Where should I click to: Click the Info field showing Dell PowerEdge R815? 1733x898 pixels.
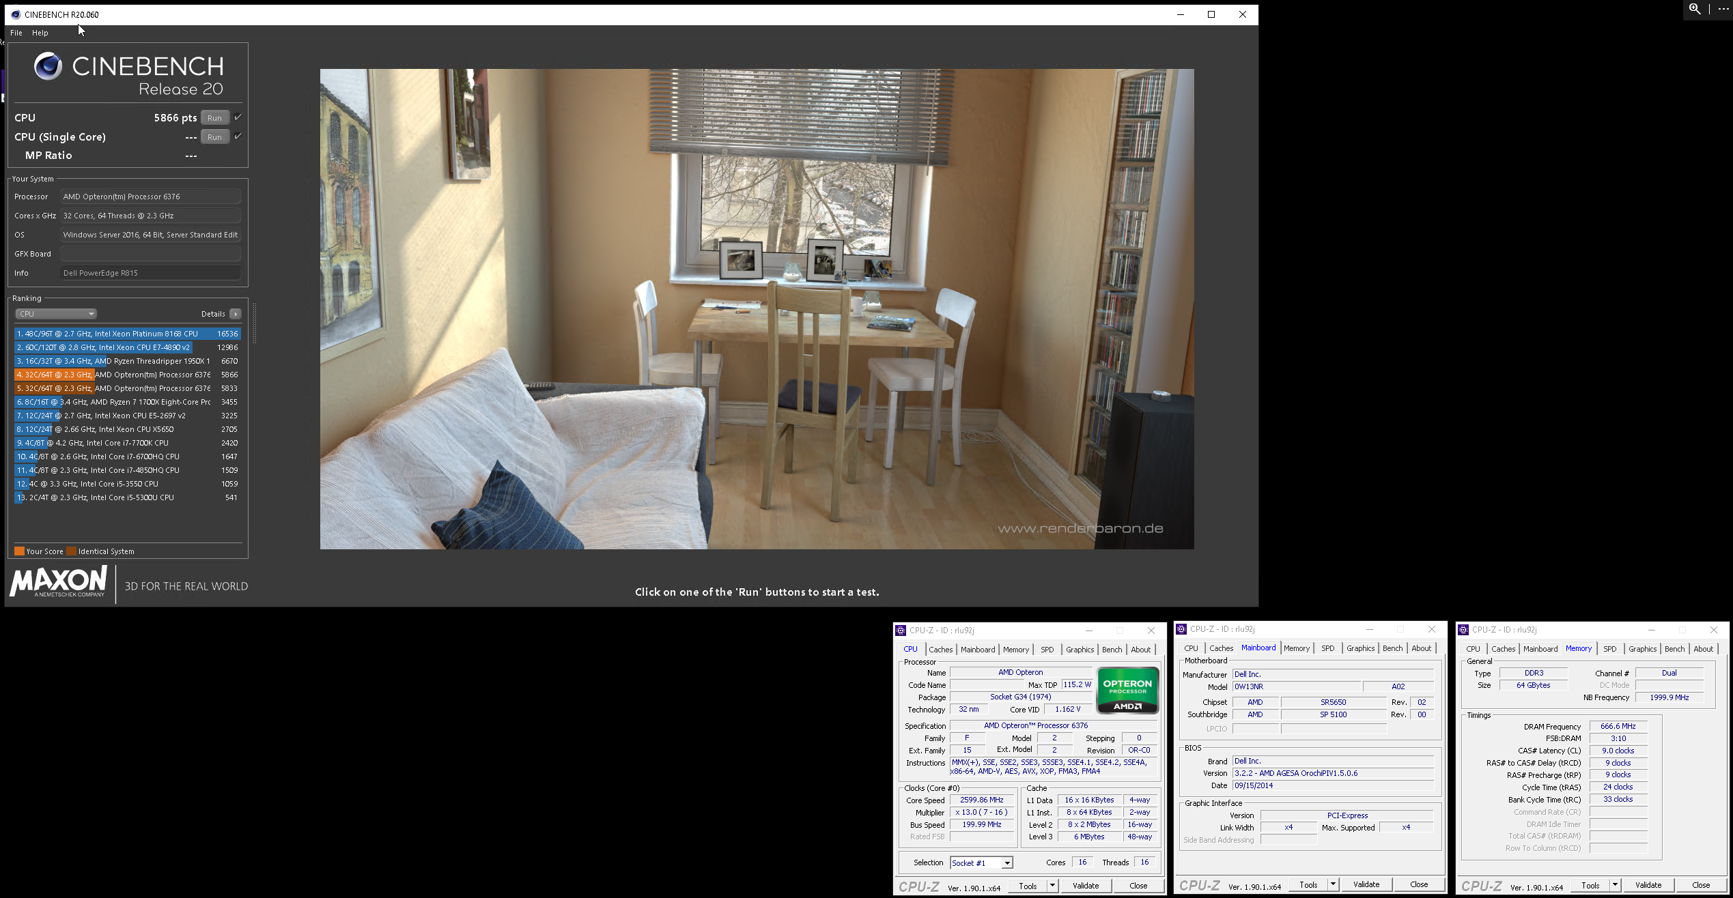point(150,273)
